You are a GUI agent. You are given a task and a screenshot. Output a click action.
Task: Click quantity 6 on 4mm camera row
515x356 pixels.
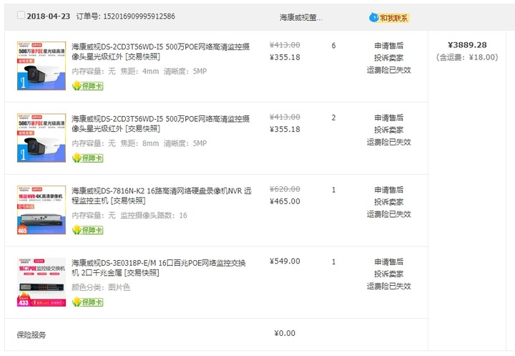(334, 46)
